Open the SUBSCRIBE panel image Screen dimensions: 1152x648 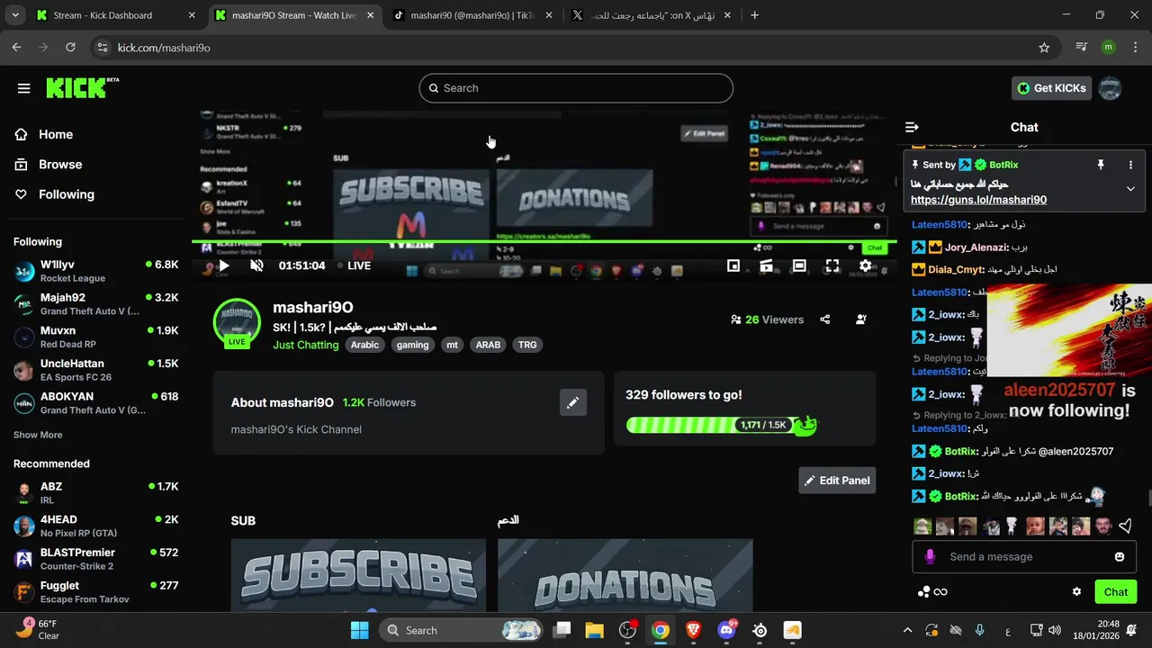[x=358, y=575]
